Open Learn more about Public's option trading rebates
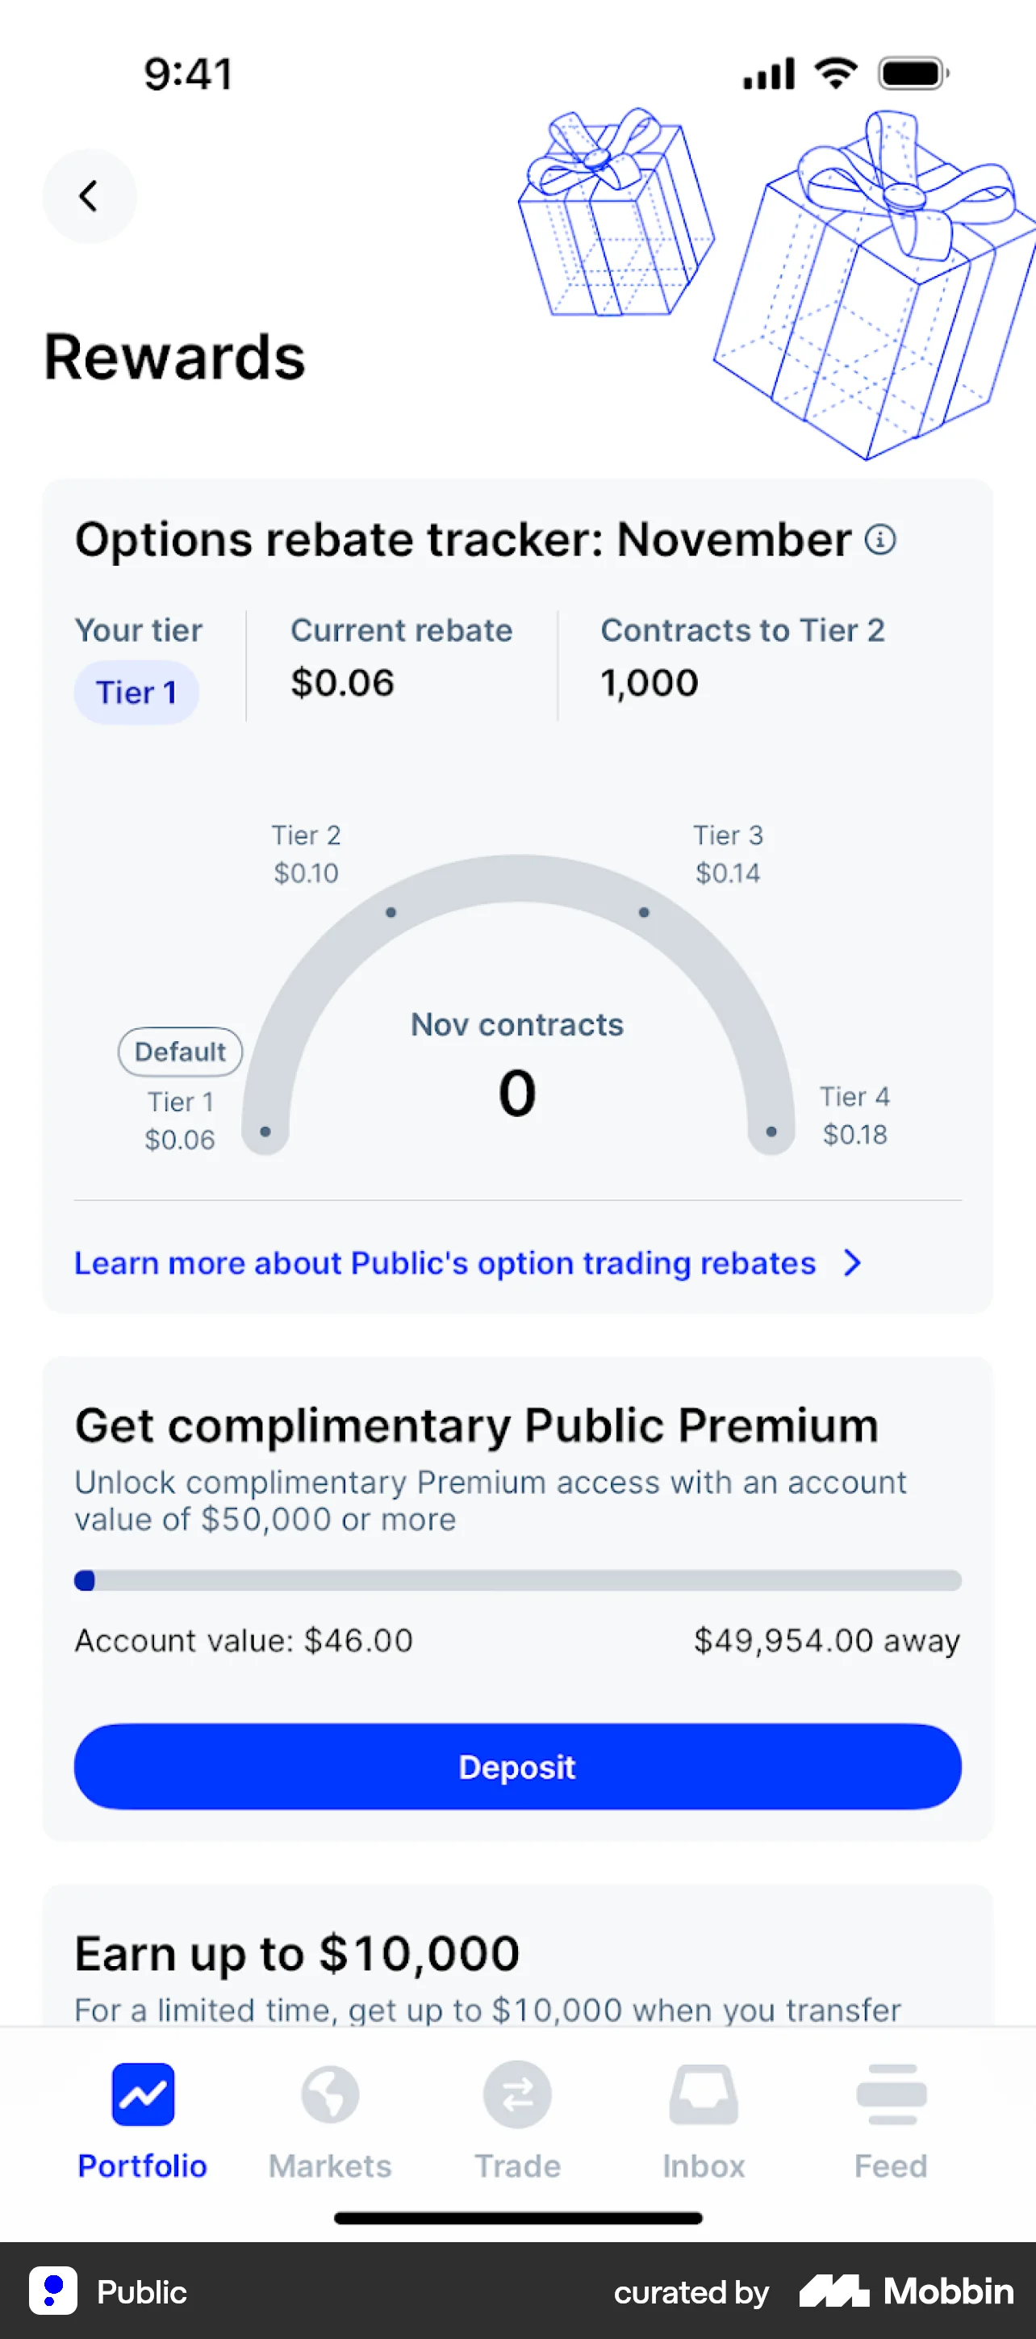 pyautogui.click(x=445, y=1263)
